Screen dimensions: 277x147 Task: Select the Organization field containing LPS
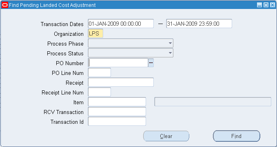[x=95, y=34]
